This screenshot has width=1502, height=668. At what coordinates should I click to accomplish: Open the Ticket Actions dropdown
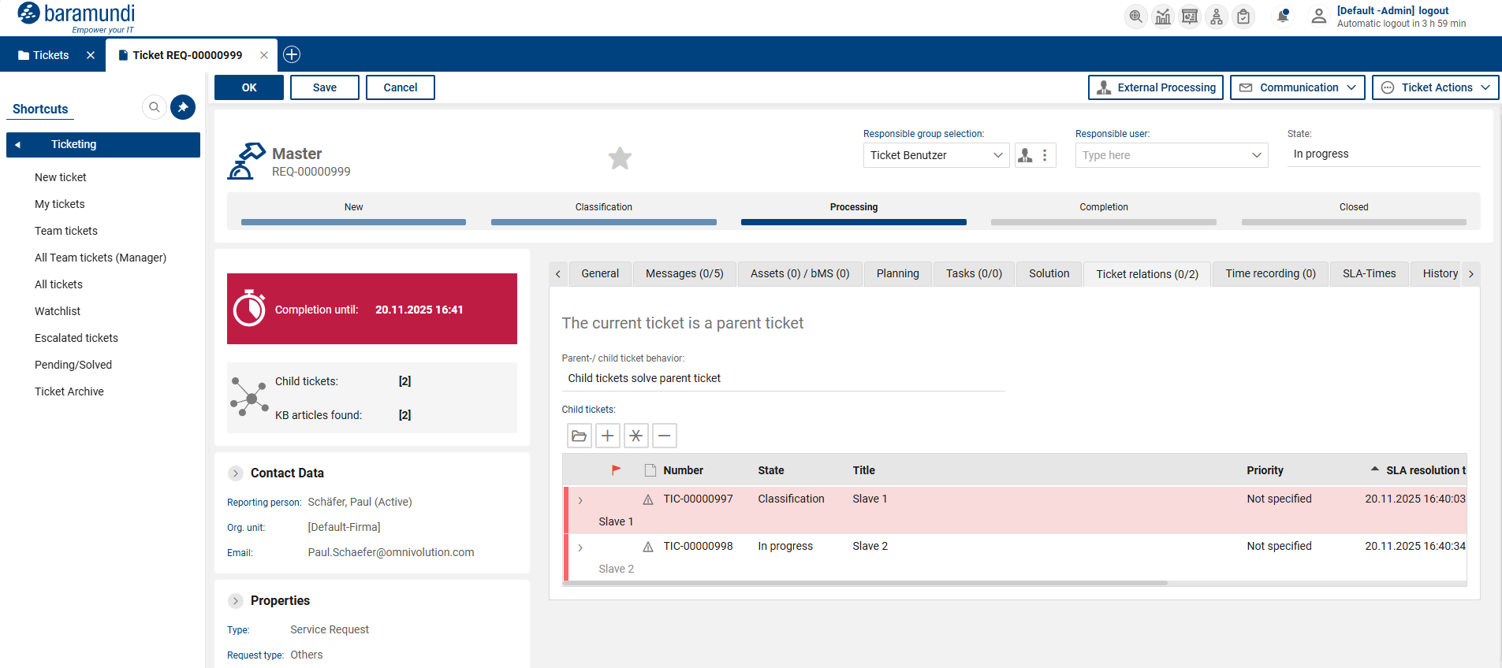click(1435, 87)
